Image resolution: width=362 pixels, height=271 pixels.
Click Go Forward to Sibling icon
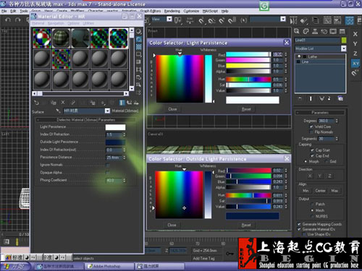tap(137, 103)
